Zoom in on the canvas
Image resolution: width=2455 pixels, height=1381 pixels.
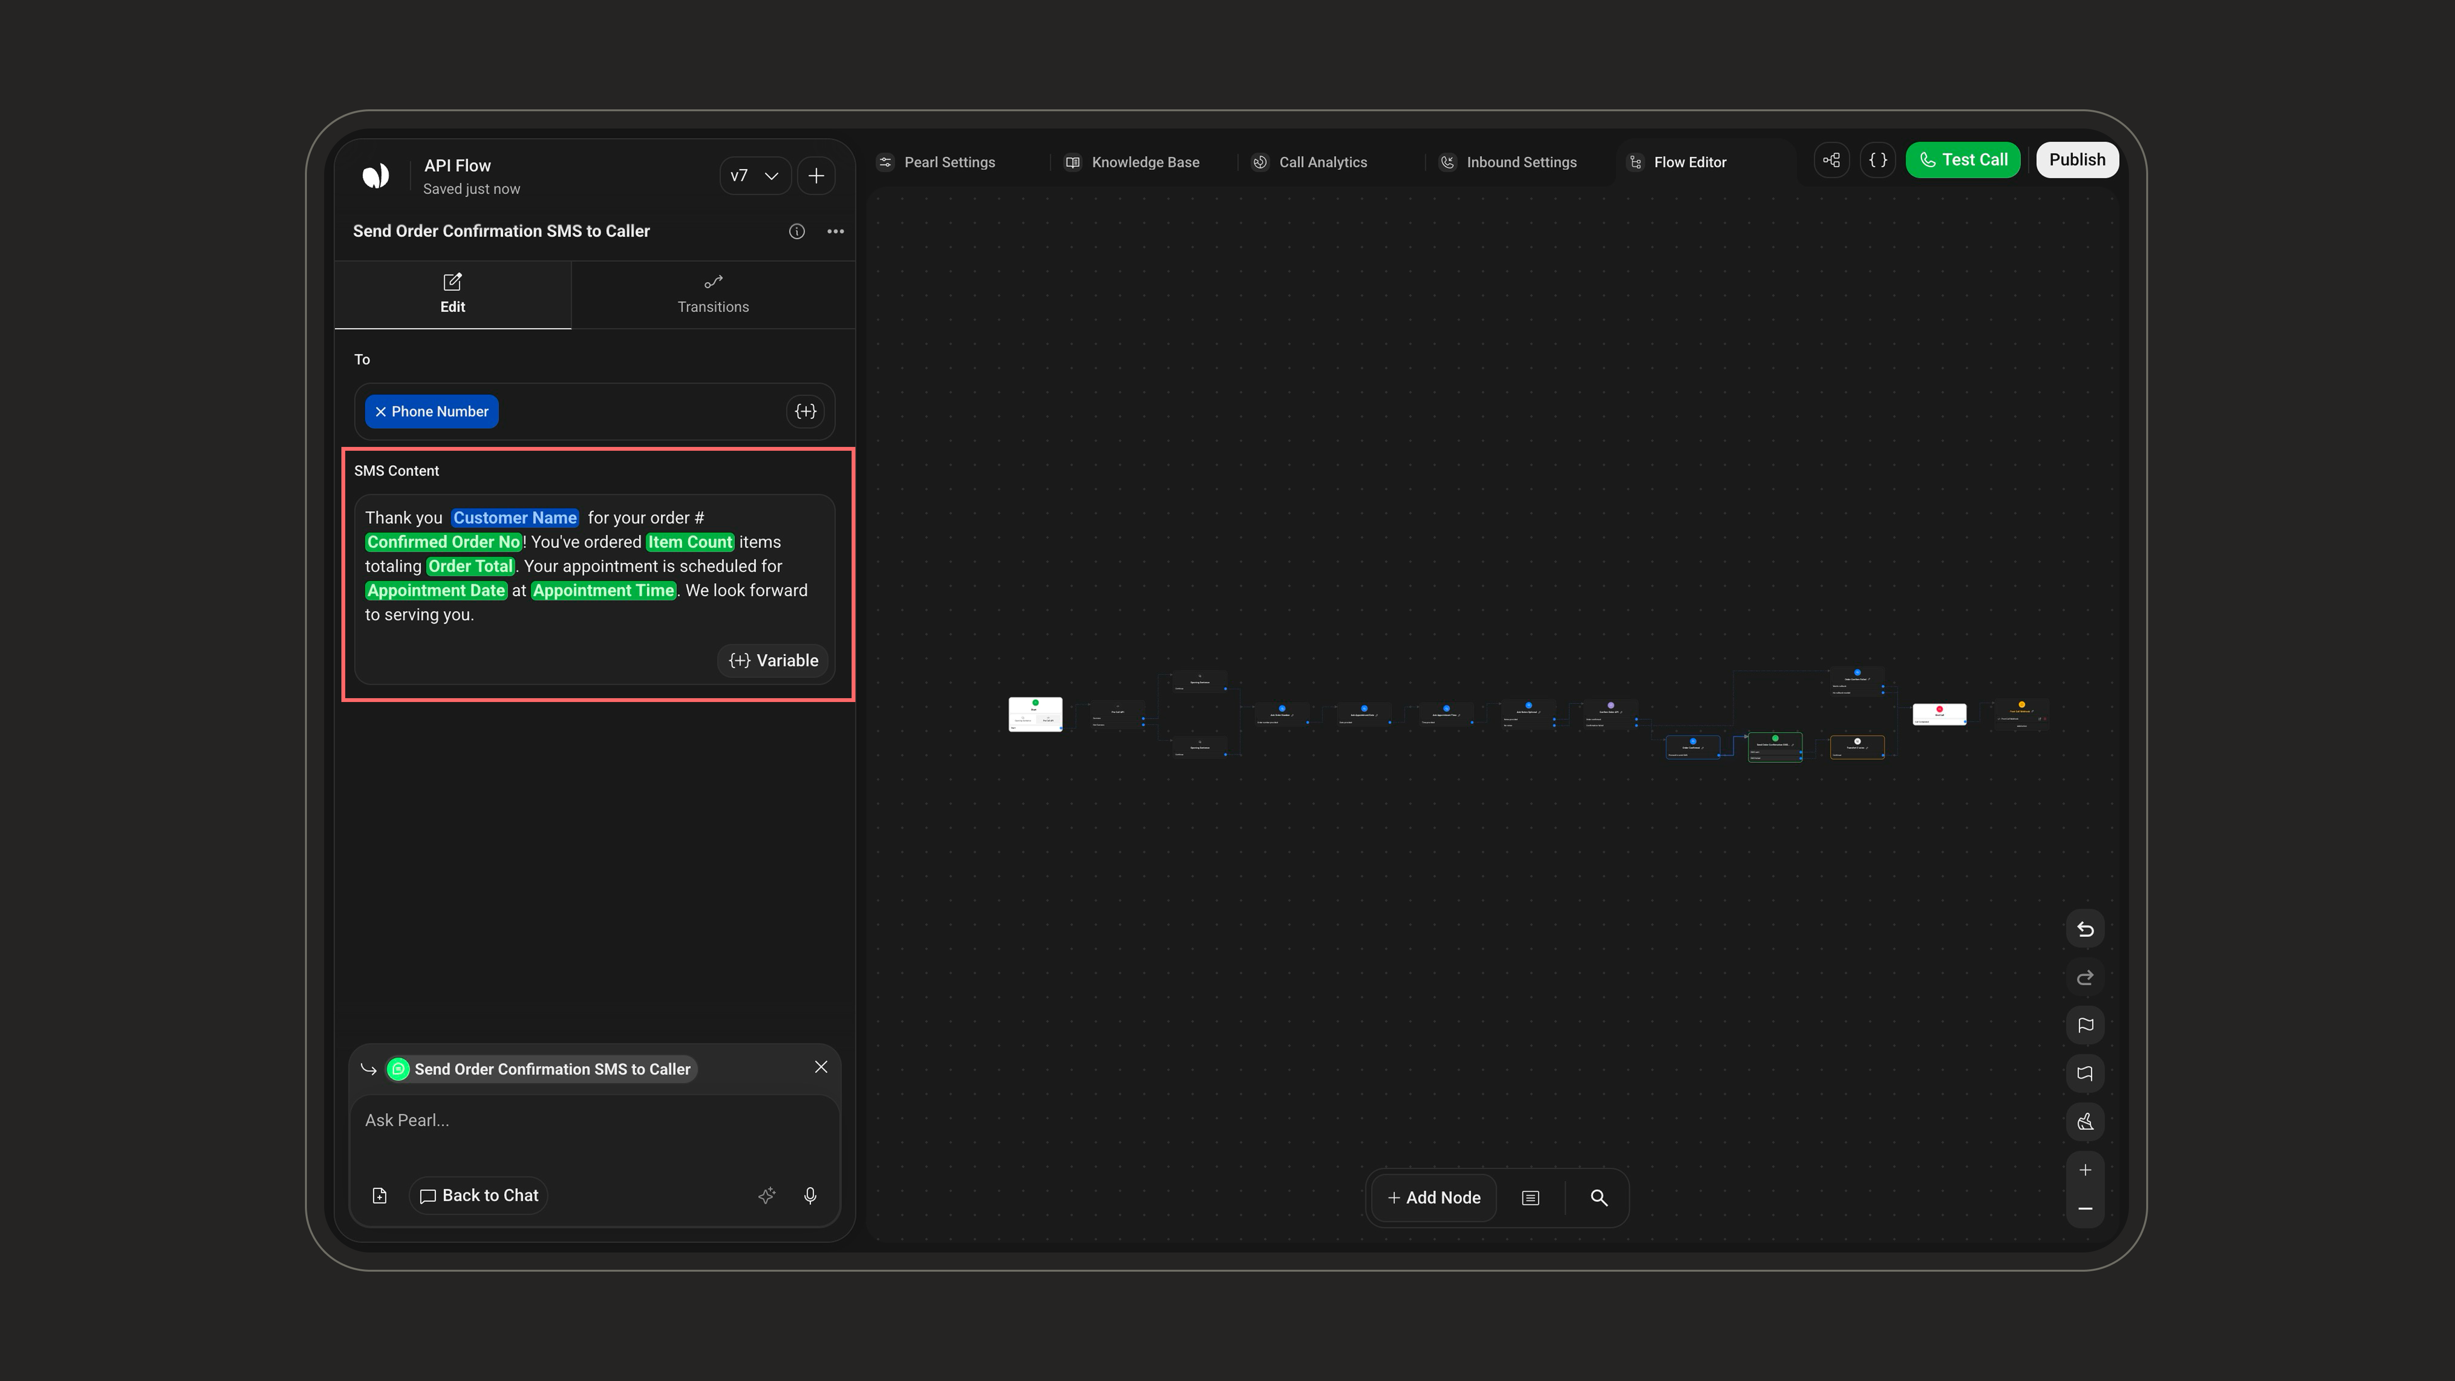pyautogui.click(x=2085, y=1170)
